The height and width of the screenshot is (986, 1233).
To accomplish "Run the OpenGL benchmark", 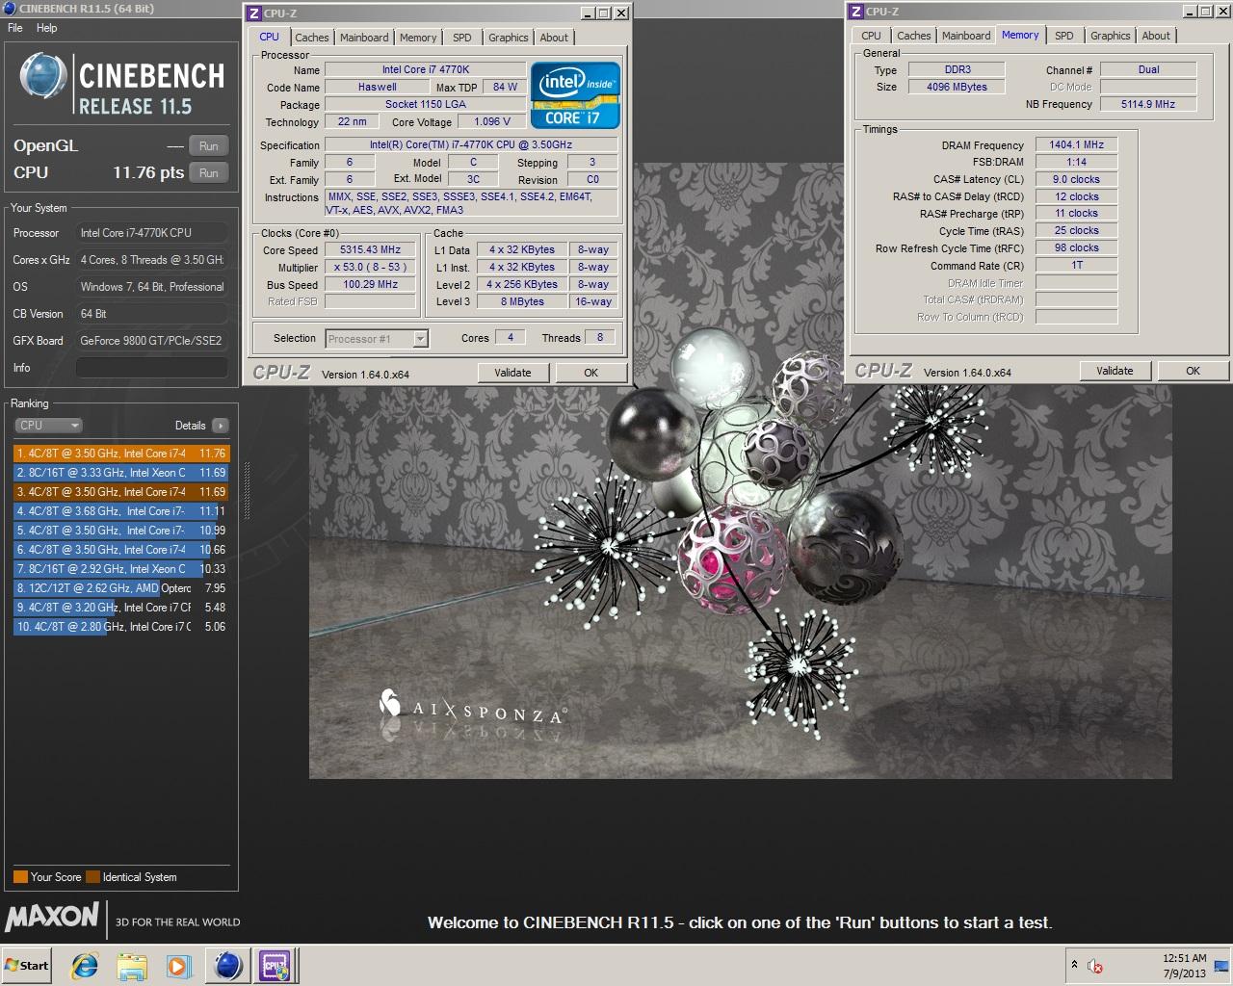I will (209, 146).
